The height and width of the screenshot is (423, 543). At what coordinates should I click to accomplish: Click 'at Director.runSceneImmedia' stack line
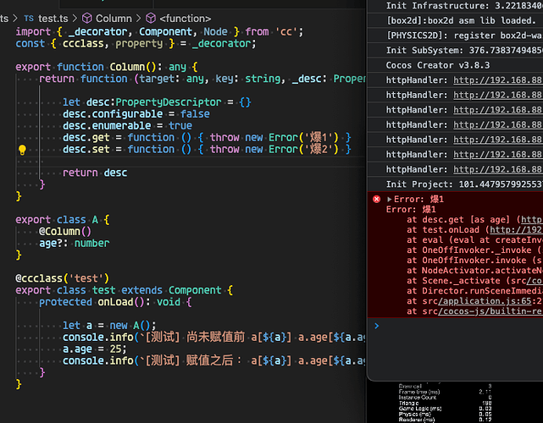coord(474,291)
